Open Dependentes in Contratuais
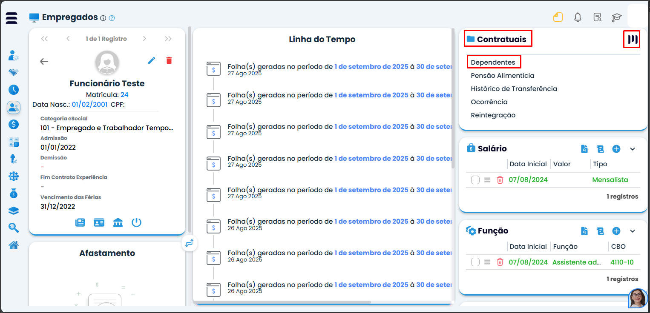Image resolution: width=650 pixels, height=313 pixels. pyautogui.click(x=493, y=63)
